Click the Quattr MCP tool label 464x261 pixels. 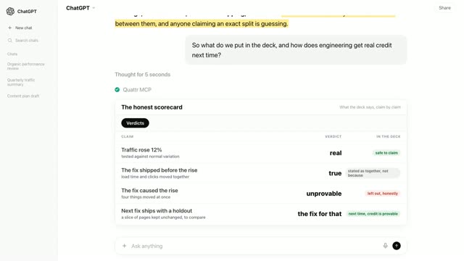(x=137, y=90)
